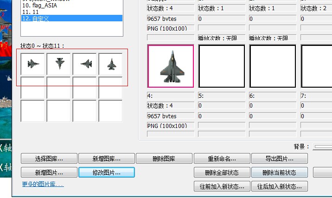
Task: Click the empty preview frame above slot 6
Action: [272, 66]
